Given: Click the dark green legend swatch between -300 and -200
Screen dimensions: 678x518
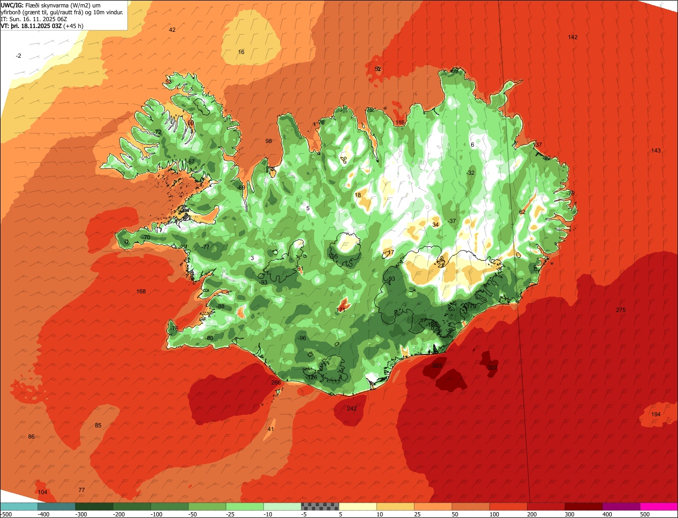Looking at the screenshot, I should tap(94, 506).
